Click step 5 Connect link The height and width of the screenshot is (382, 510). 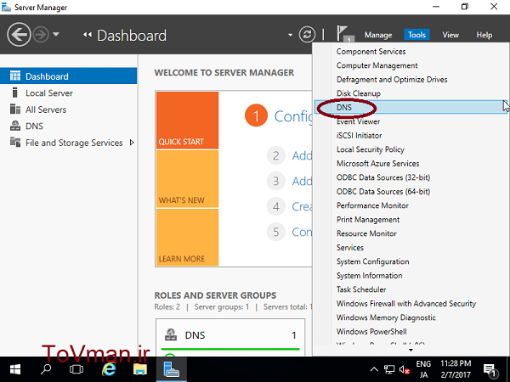tap(302, 232)
